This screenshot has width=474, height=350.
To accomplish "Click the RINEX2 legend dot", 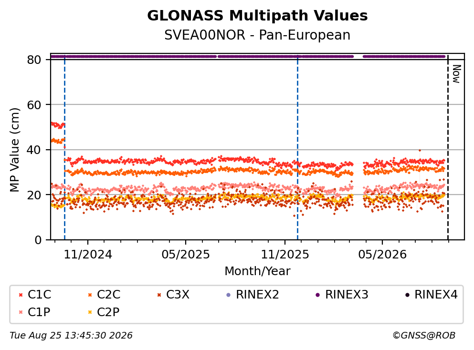I will tap(229, 295).
